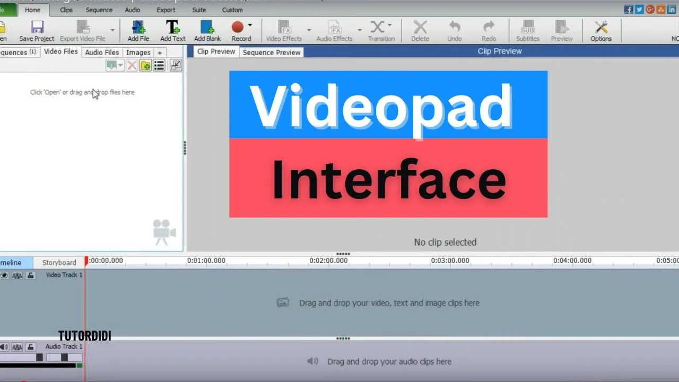
Task: Click the Save Project toolbar icon
Action: point(37,27)
